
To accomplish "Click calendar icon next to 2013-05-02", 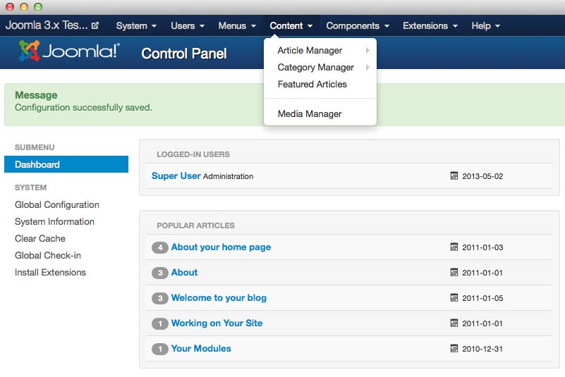I will [454, 175].
